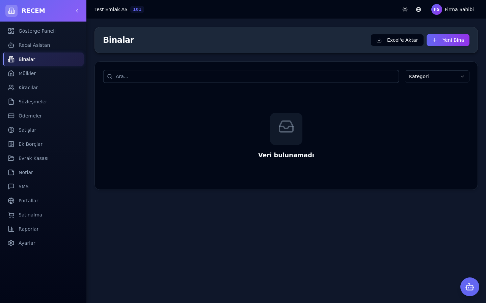Viewport: 486px width, 303px height.
Task: Click the Satınalma shopping cart icon
Action: pos(11,215)
